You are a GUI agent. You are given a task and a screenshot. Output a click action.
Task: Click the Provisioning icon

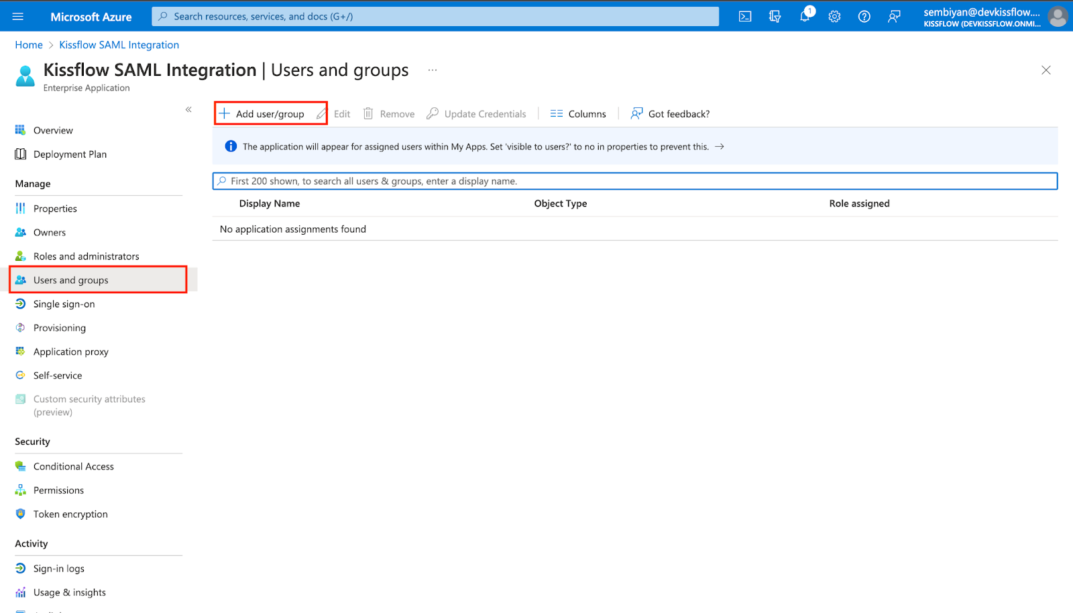(20, 328)
